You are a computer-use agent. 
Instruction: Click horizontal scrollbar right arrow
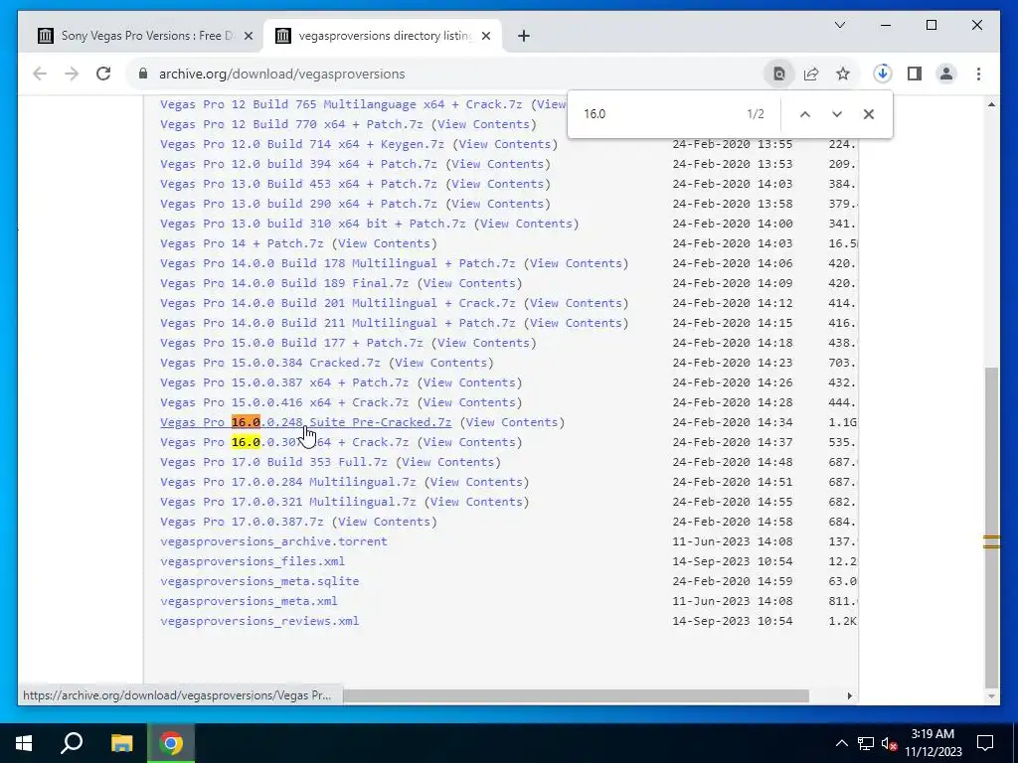tap(849, 695)
